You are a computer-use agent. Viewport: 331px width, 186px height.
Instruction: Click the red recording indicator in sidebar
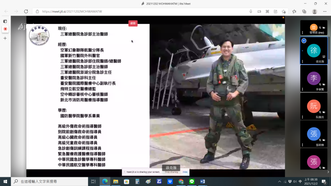pos(5,29)
